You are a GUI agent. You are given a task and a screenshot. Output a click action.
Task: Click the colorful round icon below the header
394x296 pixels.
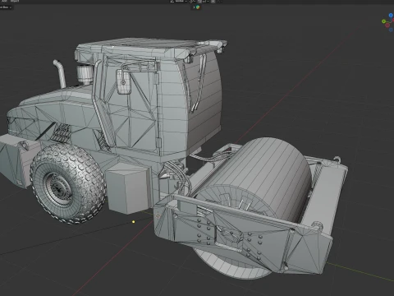(198, 7)
